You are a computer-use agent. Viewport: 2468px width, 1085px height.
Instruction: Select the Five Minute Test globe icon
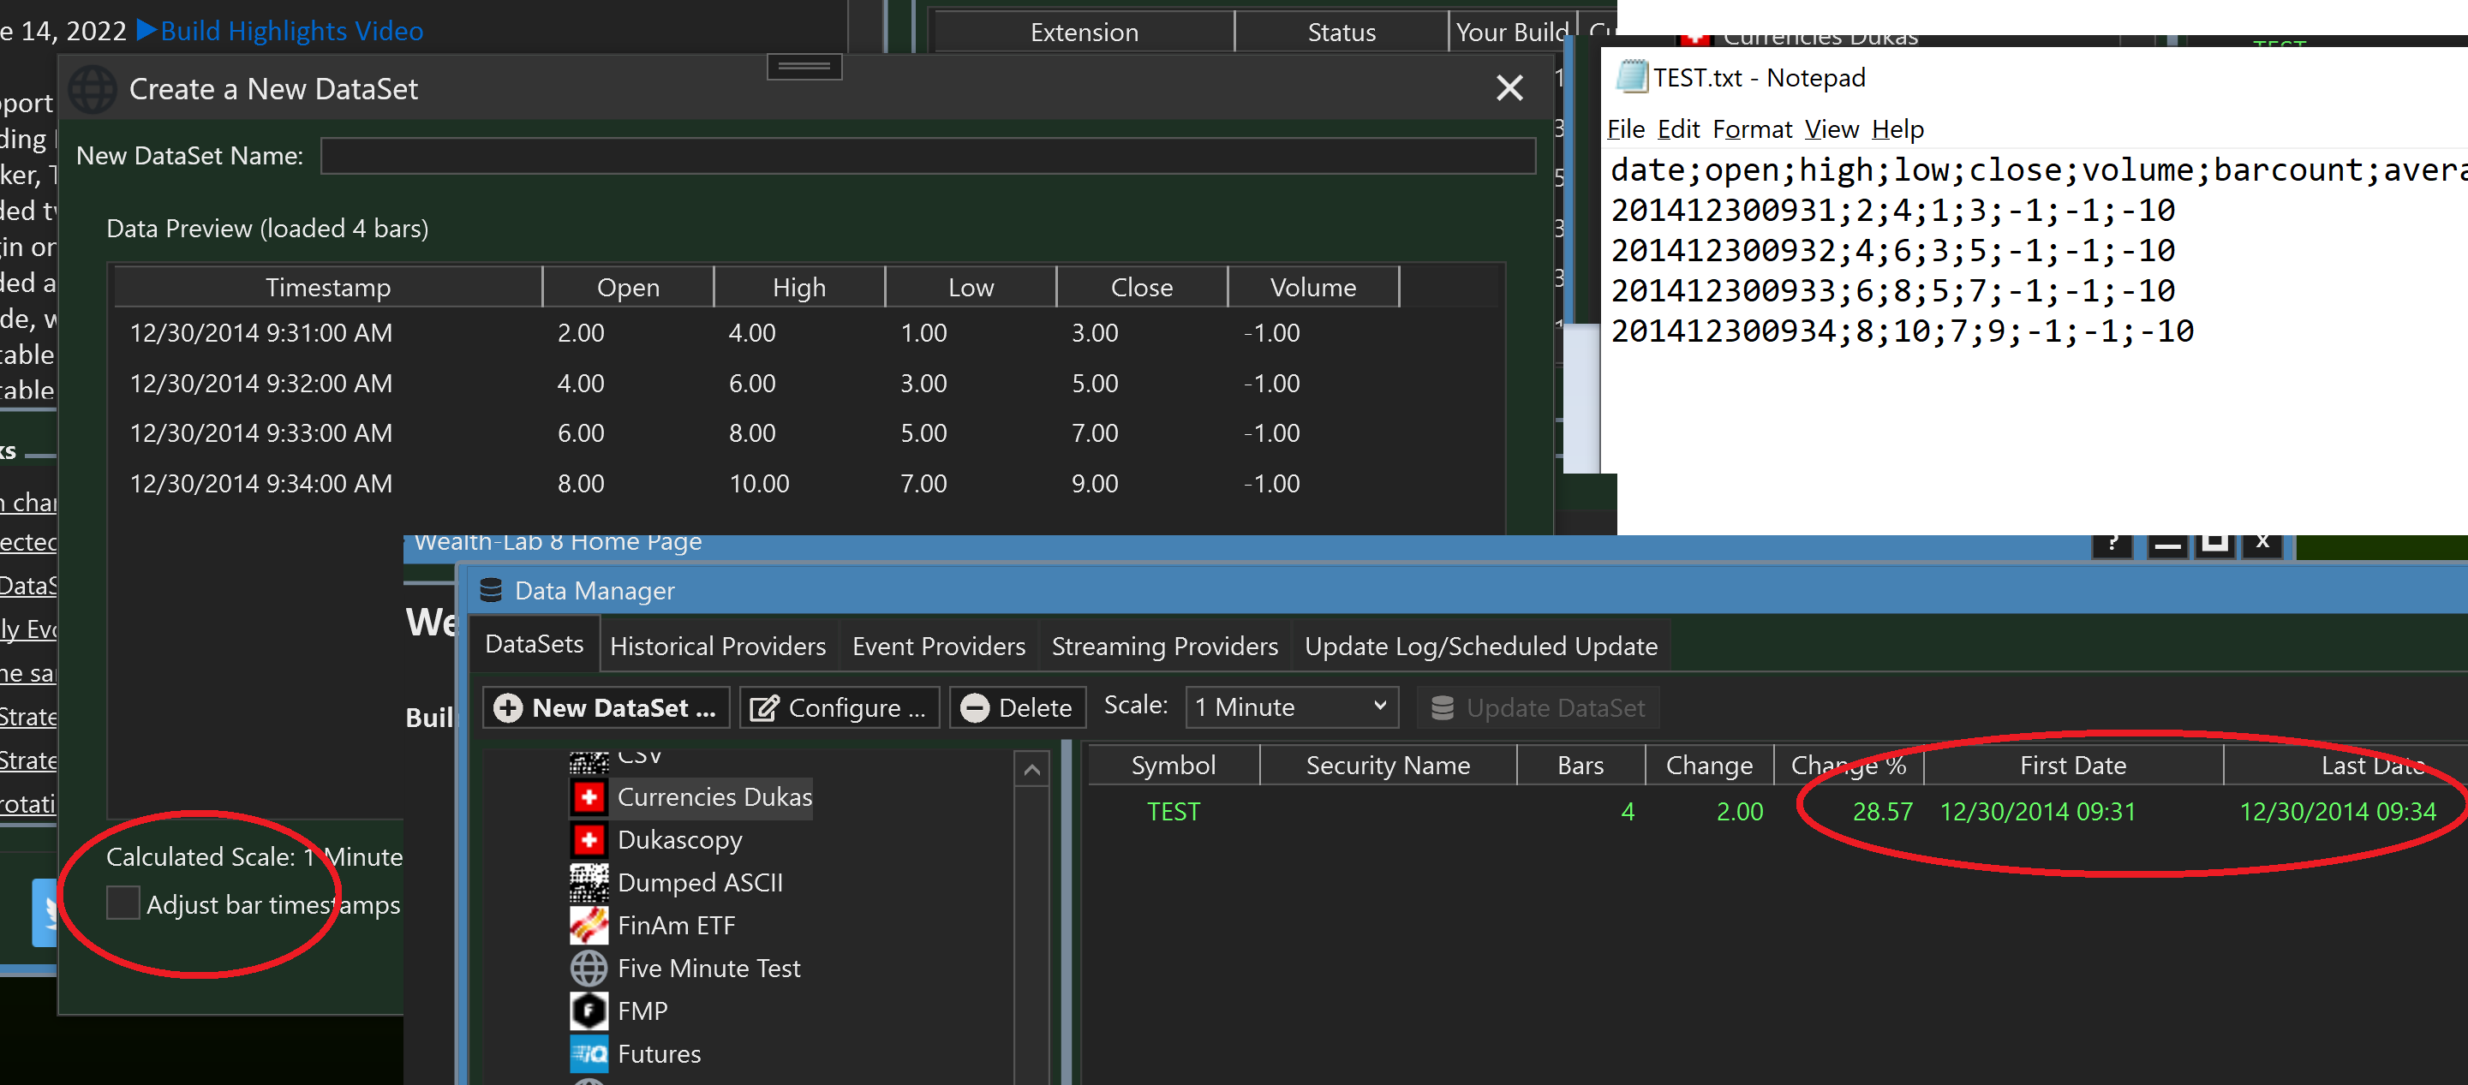tap(589, 969)
